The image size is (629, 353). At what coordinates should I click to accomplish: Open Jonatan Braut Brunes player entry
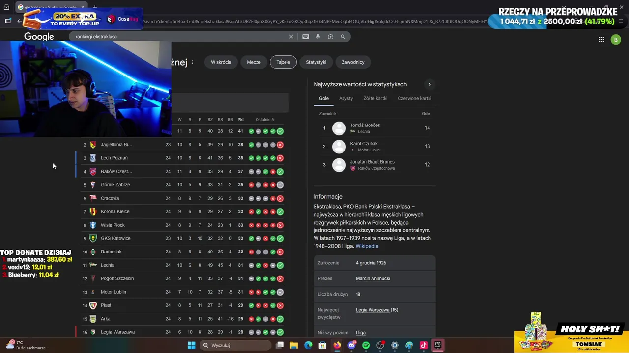tap(374, 165)
